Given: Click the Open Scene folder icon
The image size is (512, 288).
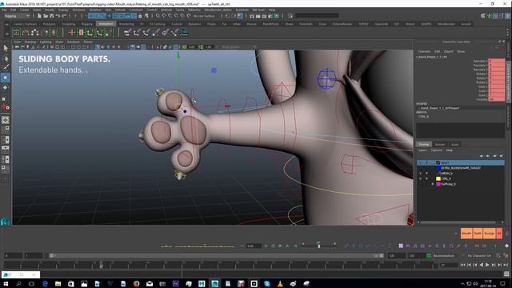Looking at the screenshot, I should (x=46, y=16).
